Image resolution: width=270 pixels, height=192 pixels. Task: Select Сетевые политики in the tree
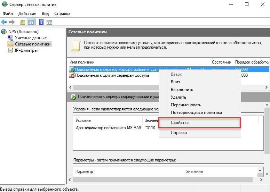point(33,44)
